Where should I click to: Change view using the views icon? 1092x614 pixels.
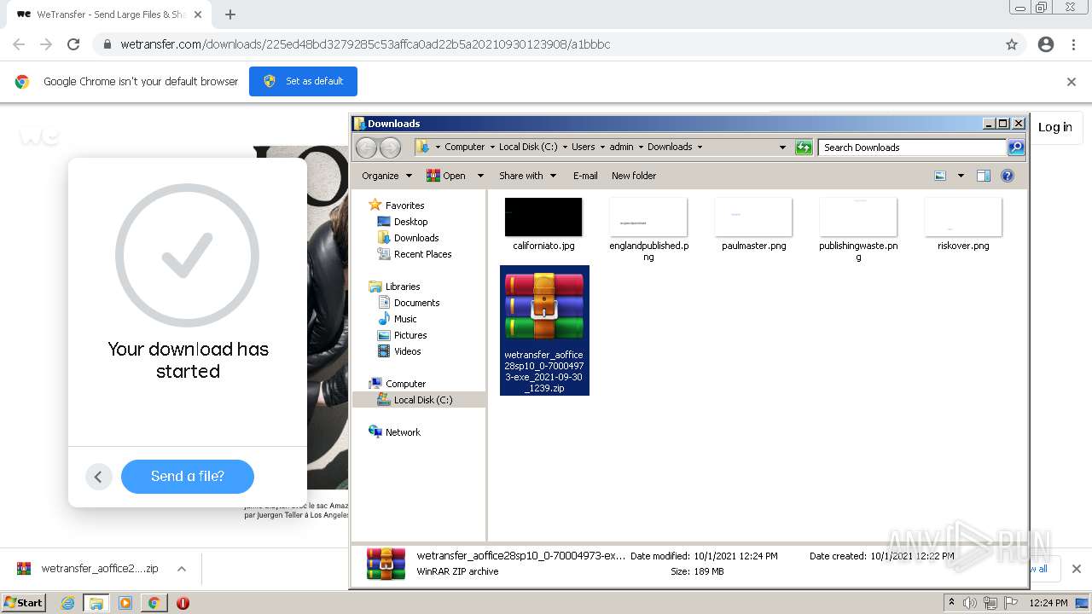pos(940,176)
